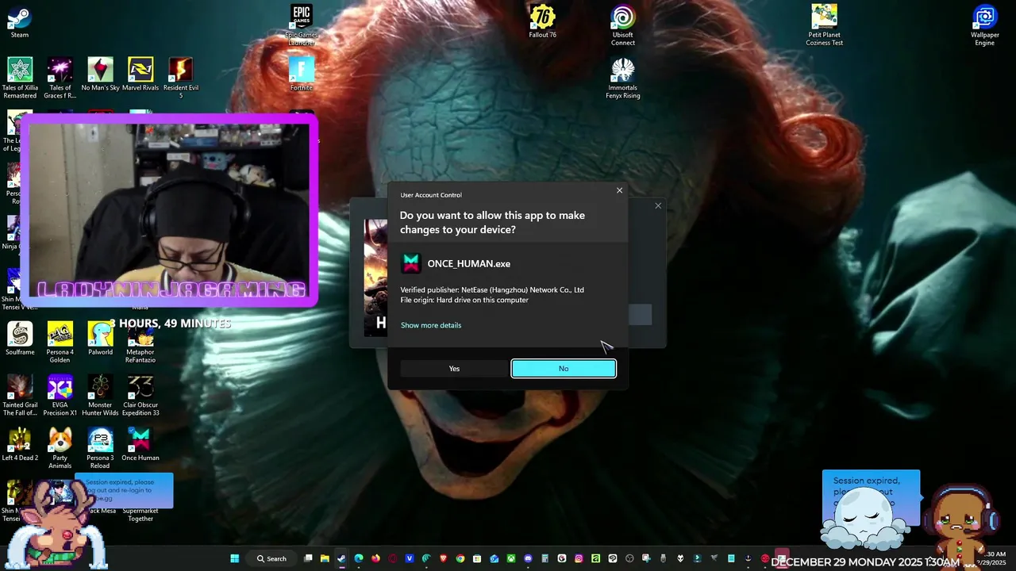Select Left 4 Dead 2 desktop icon
The image size is (1016, 571).
coord(20,444)
